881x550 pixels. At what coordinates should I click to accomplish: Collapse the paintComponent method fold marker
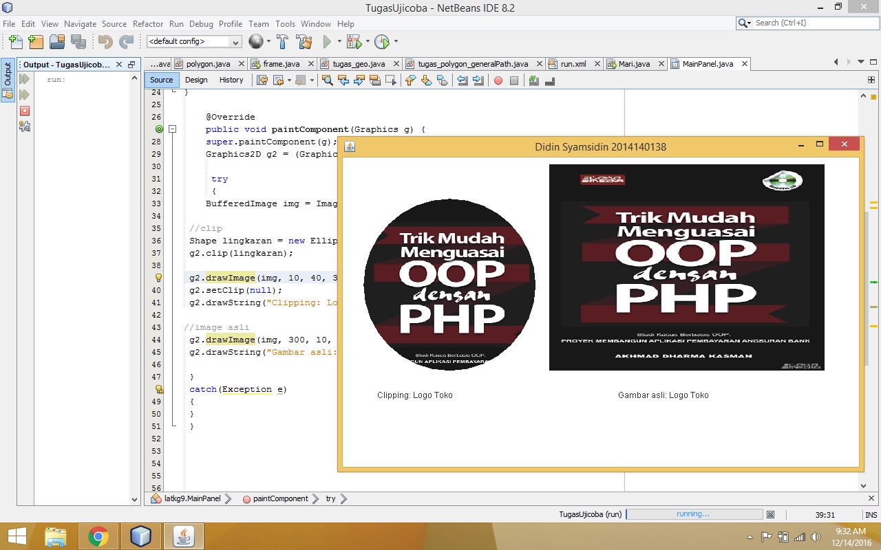(x=173, y=129)
